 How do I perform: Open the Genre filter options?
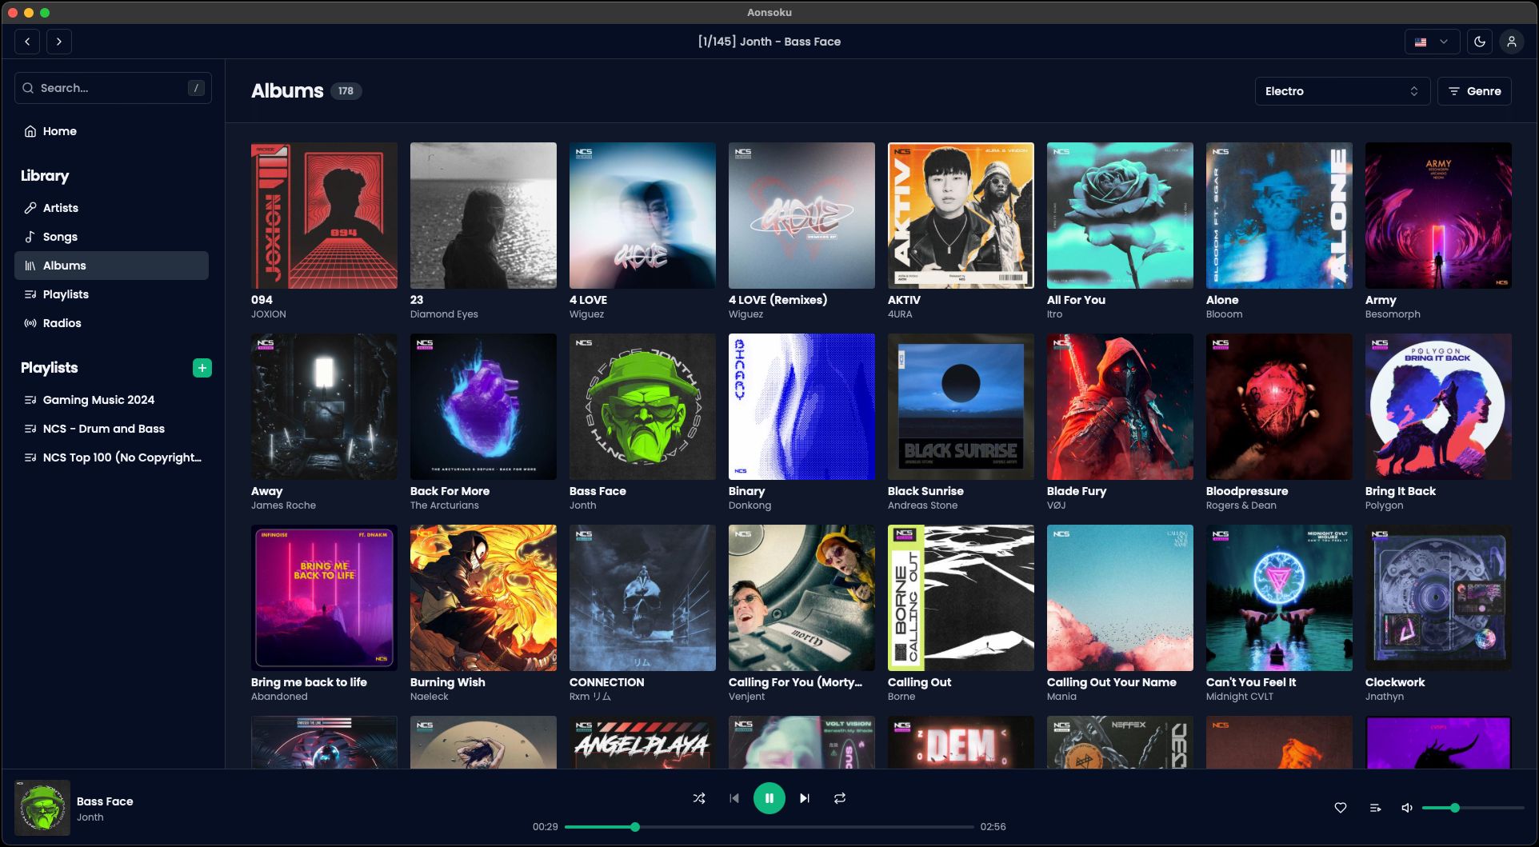coord(1474,91)
